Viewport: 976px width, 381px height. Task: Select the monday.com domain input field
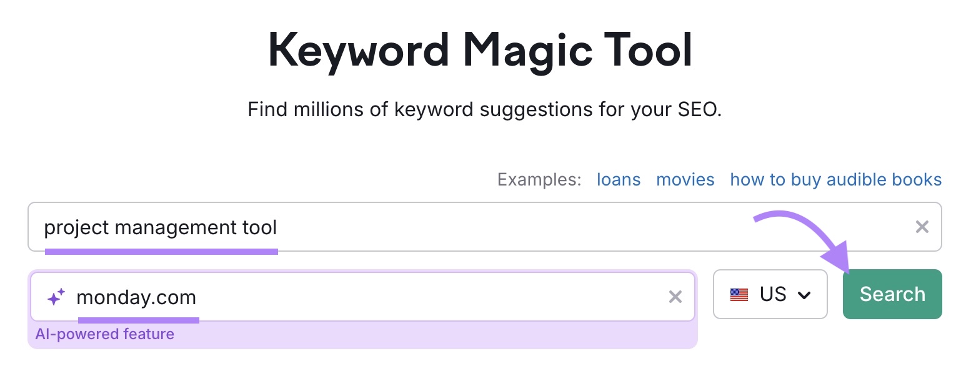pyautogui.click(x=375, y=297)
